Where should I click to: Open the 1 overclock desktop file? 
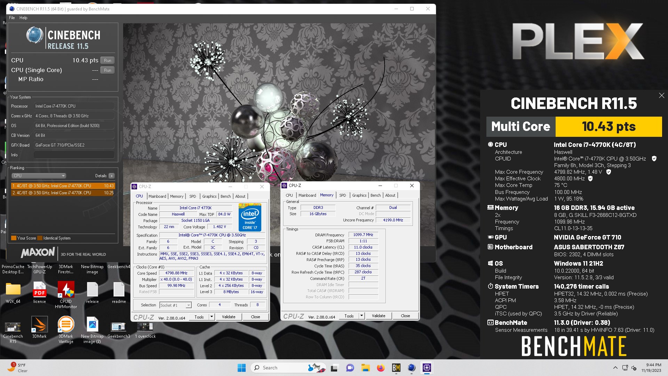[x=145, y=330]
